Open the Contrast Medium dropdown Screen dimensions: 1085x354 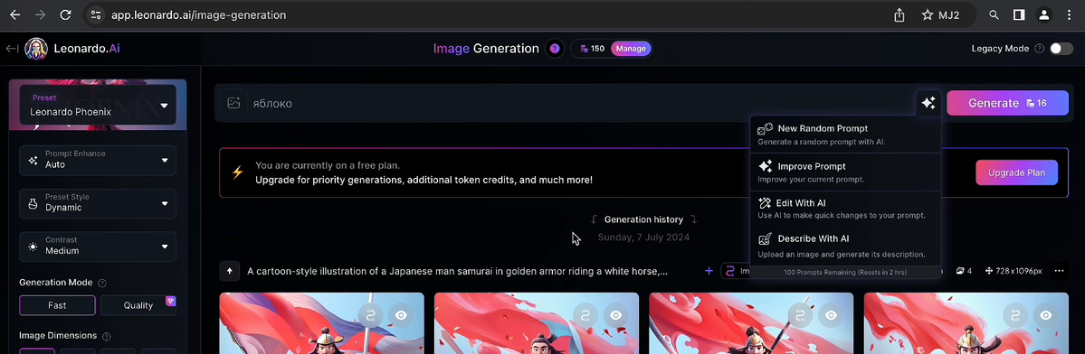coord(98,247)
